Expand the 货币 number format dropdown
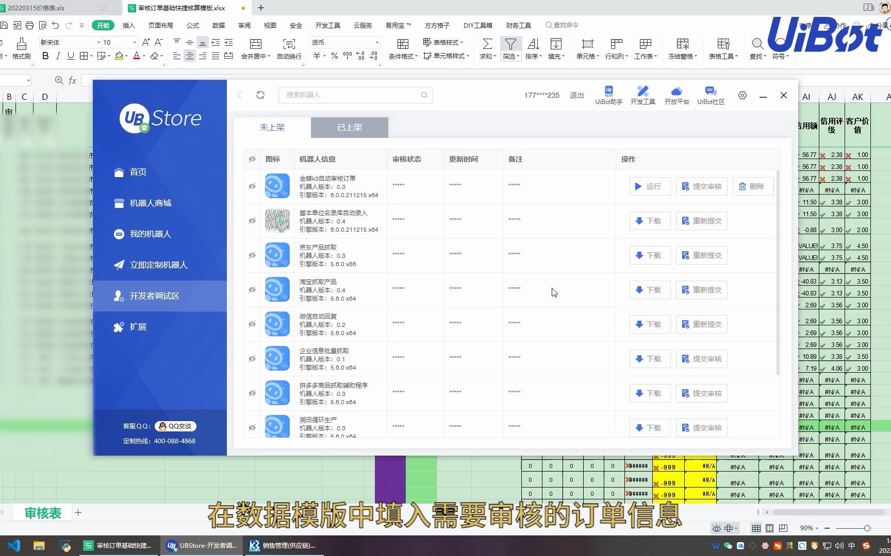891x556 pixels. (377, 42)
